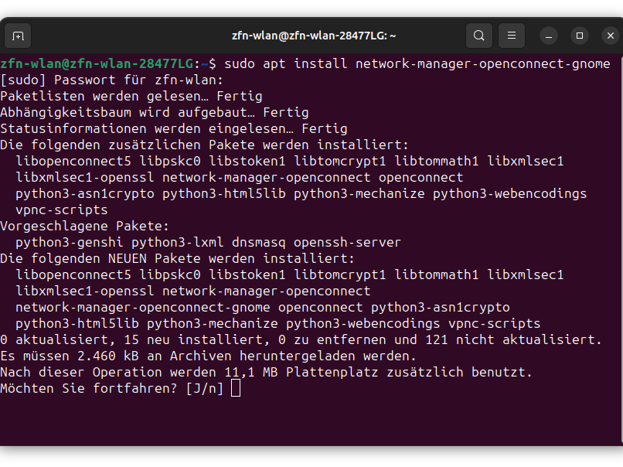
Task: Click the [J/n] confirmation prompt text
Action: 205,389
